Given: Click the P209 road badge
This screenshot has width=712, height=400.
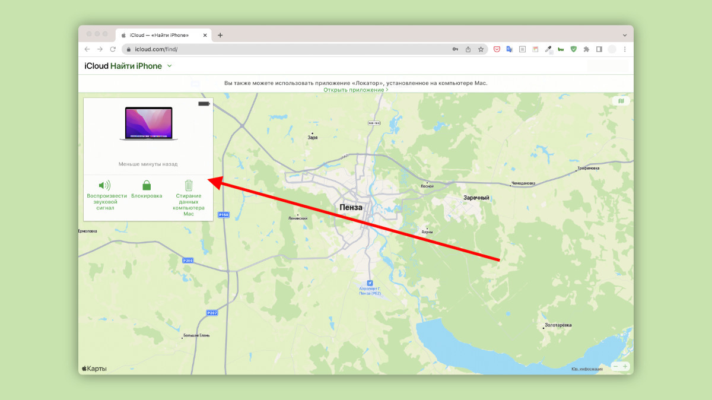Looking at the screenshot, I should click(x=187, y=260).
